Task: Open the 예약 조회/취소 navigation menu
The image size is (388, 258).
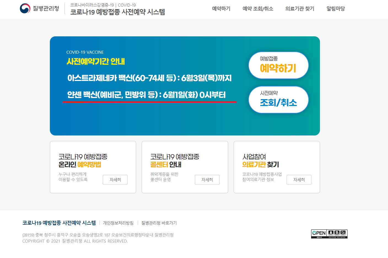Action: pos(258,9)
